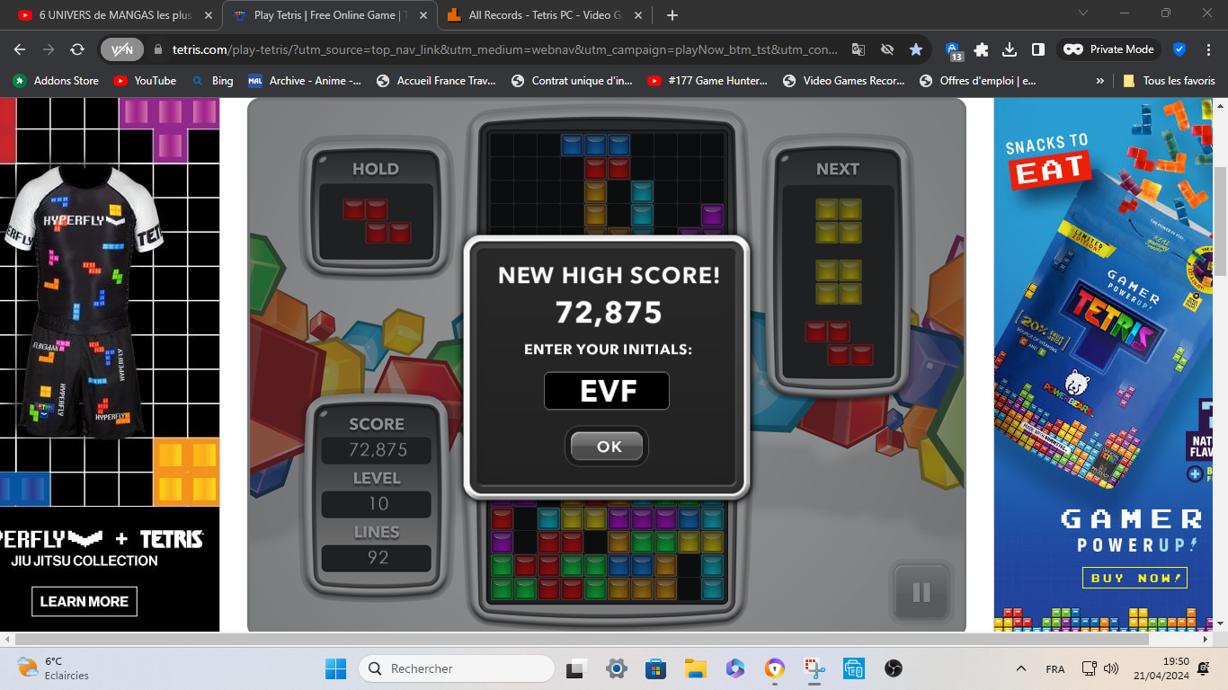Open the browser downloads icon
Image resolution: width=1228 pixels, height=690 pixels.
coord(1010,49)
